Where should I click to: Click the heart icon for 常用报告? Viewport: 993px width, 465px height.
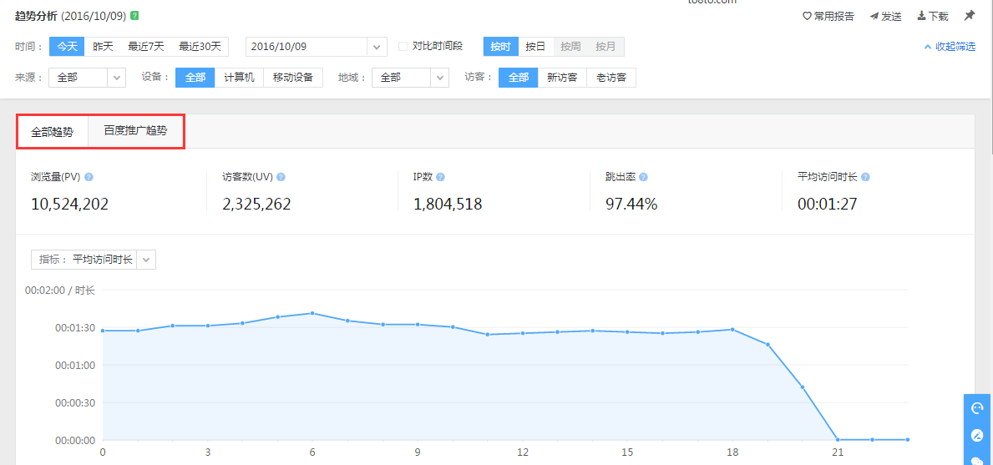point(807,16)
